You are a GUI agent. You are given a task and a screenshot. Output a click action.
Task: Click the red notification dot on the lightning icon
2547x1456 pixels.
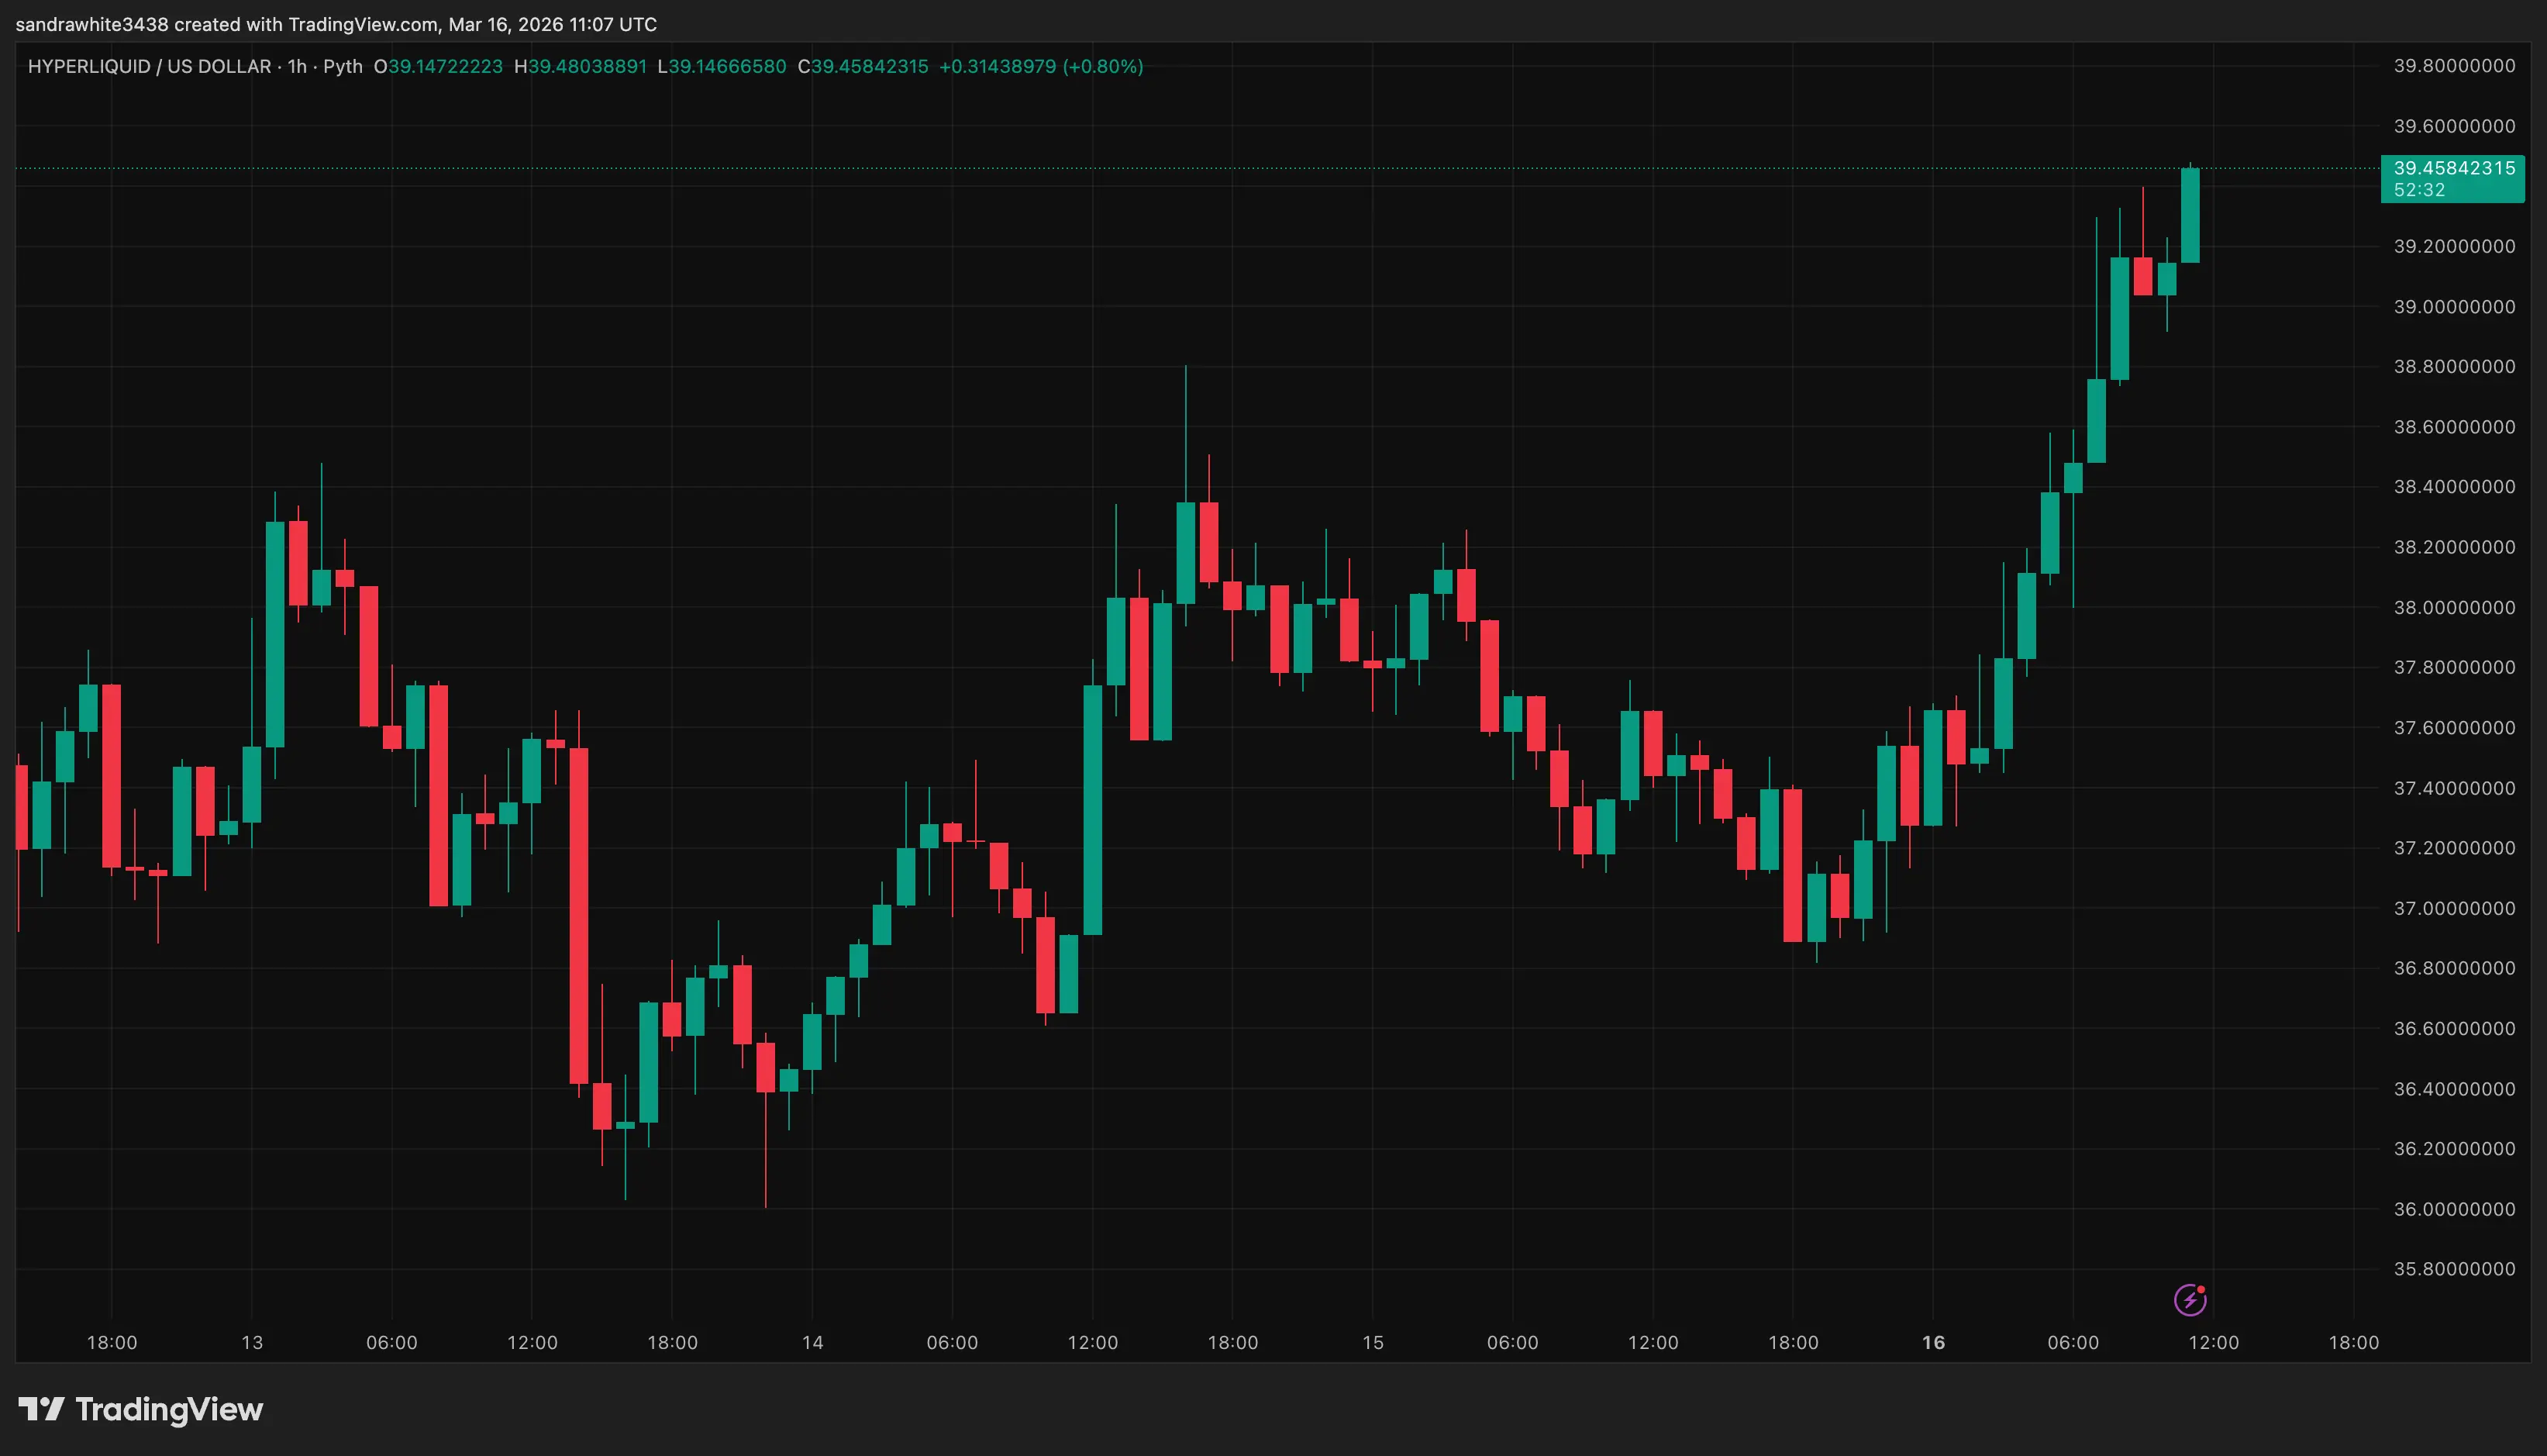(2200, 1290)
